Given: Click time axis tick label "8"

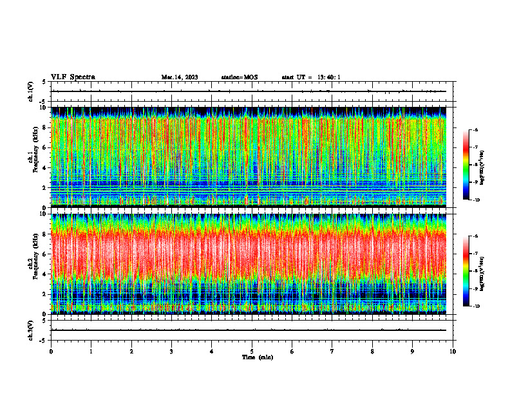Looking at the screenshot, I should [x=372, y=352].
